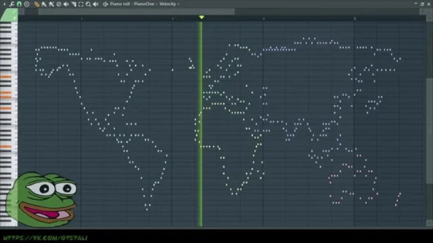Select the Draw pencil tool

[37, 4]
